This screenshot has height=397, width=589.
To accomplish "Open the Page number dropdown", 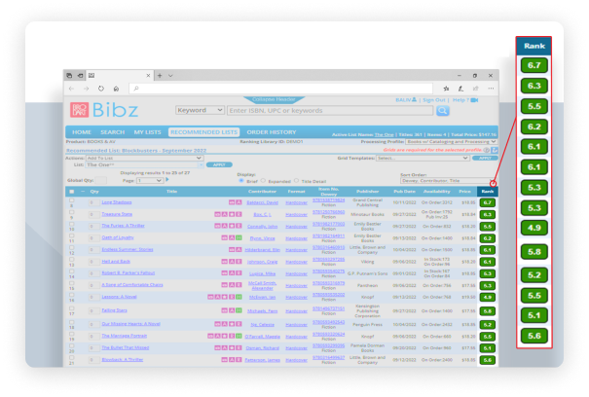I will [x=150, y=181].
